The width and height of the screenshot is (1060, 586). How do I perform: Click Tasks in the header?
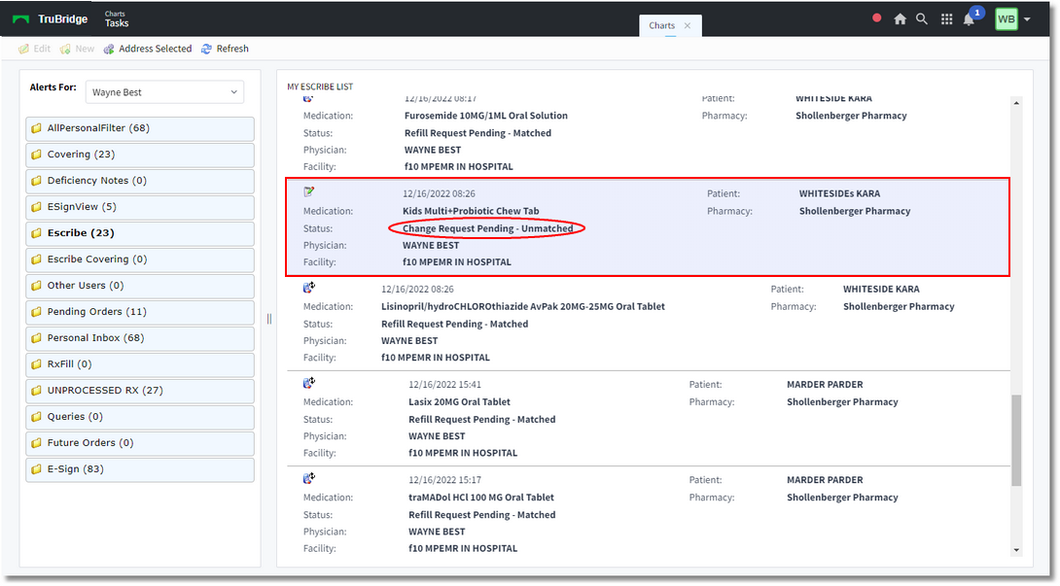point(117,23)
